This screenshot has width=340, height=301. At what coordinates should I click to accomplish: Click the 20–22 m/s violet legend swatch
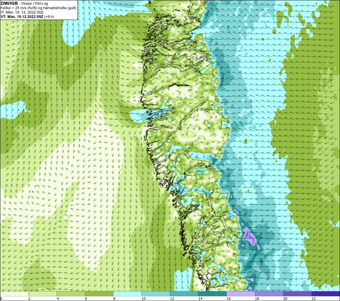point(297,294)
